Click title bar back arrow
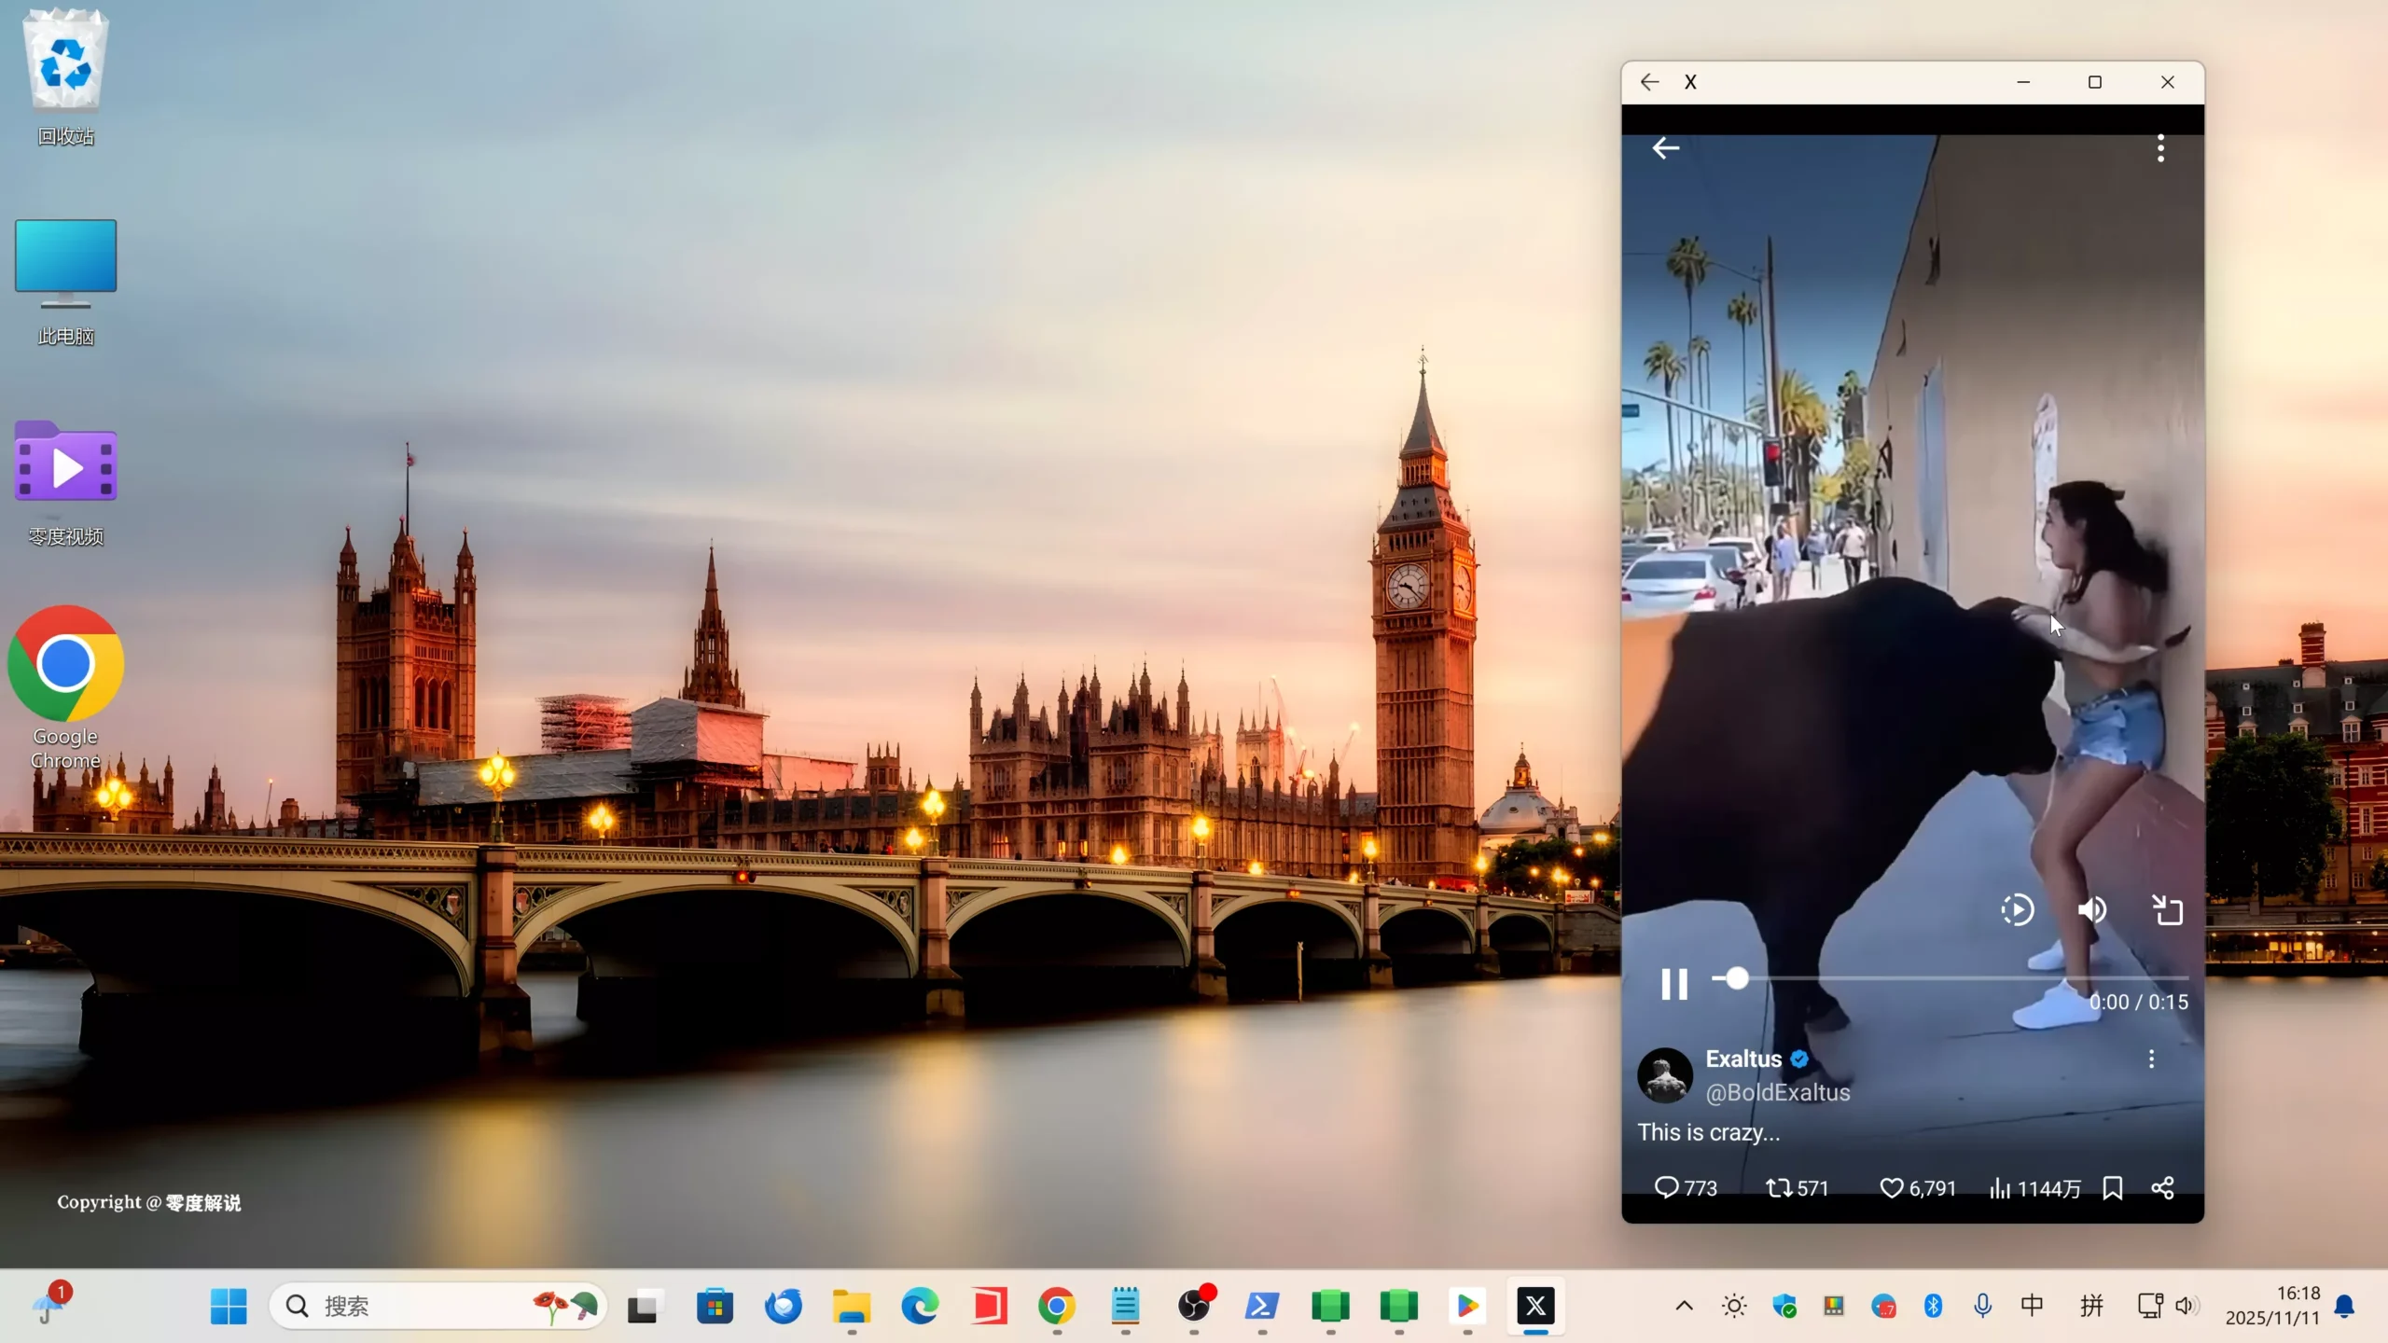The width and height of the screenshot is (2388, 1343). pyautogui.click(x=1649, y=82)
